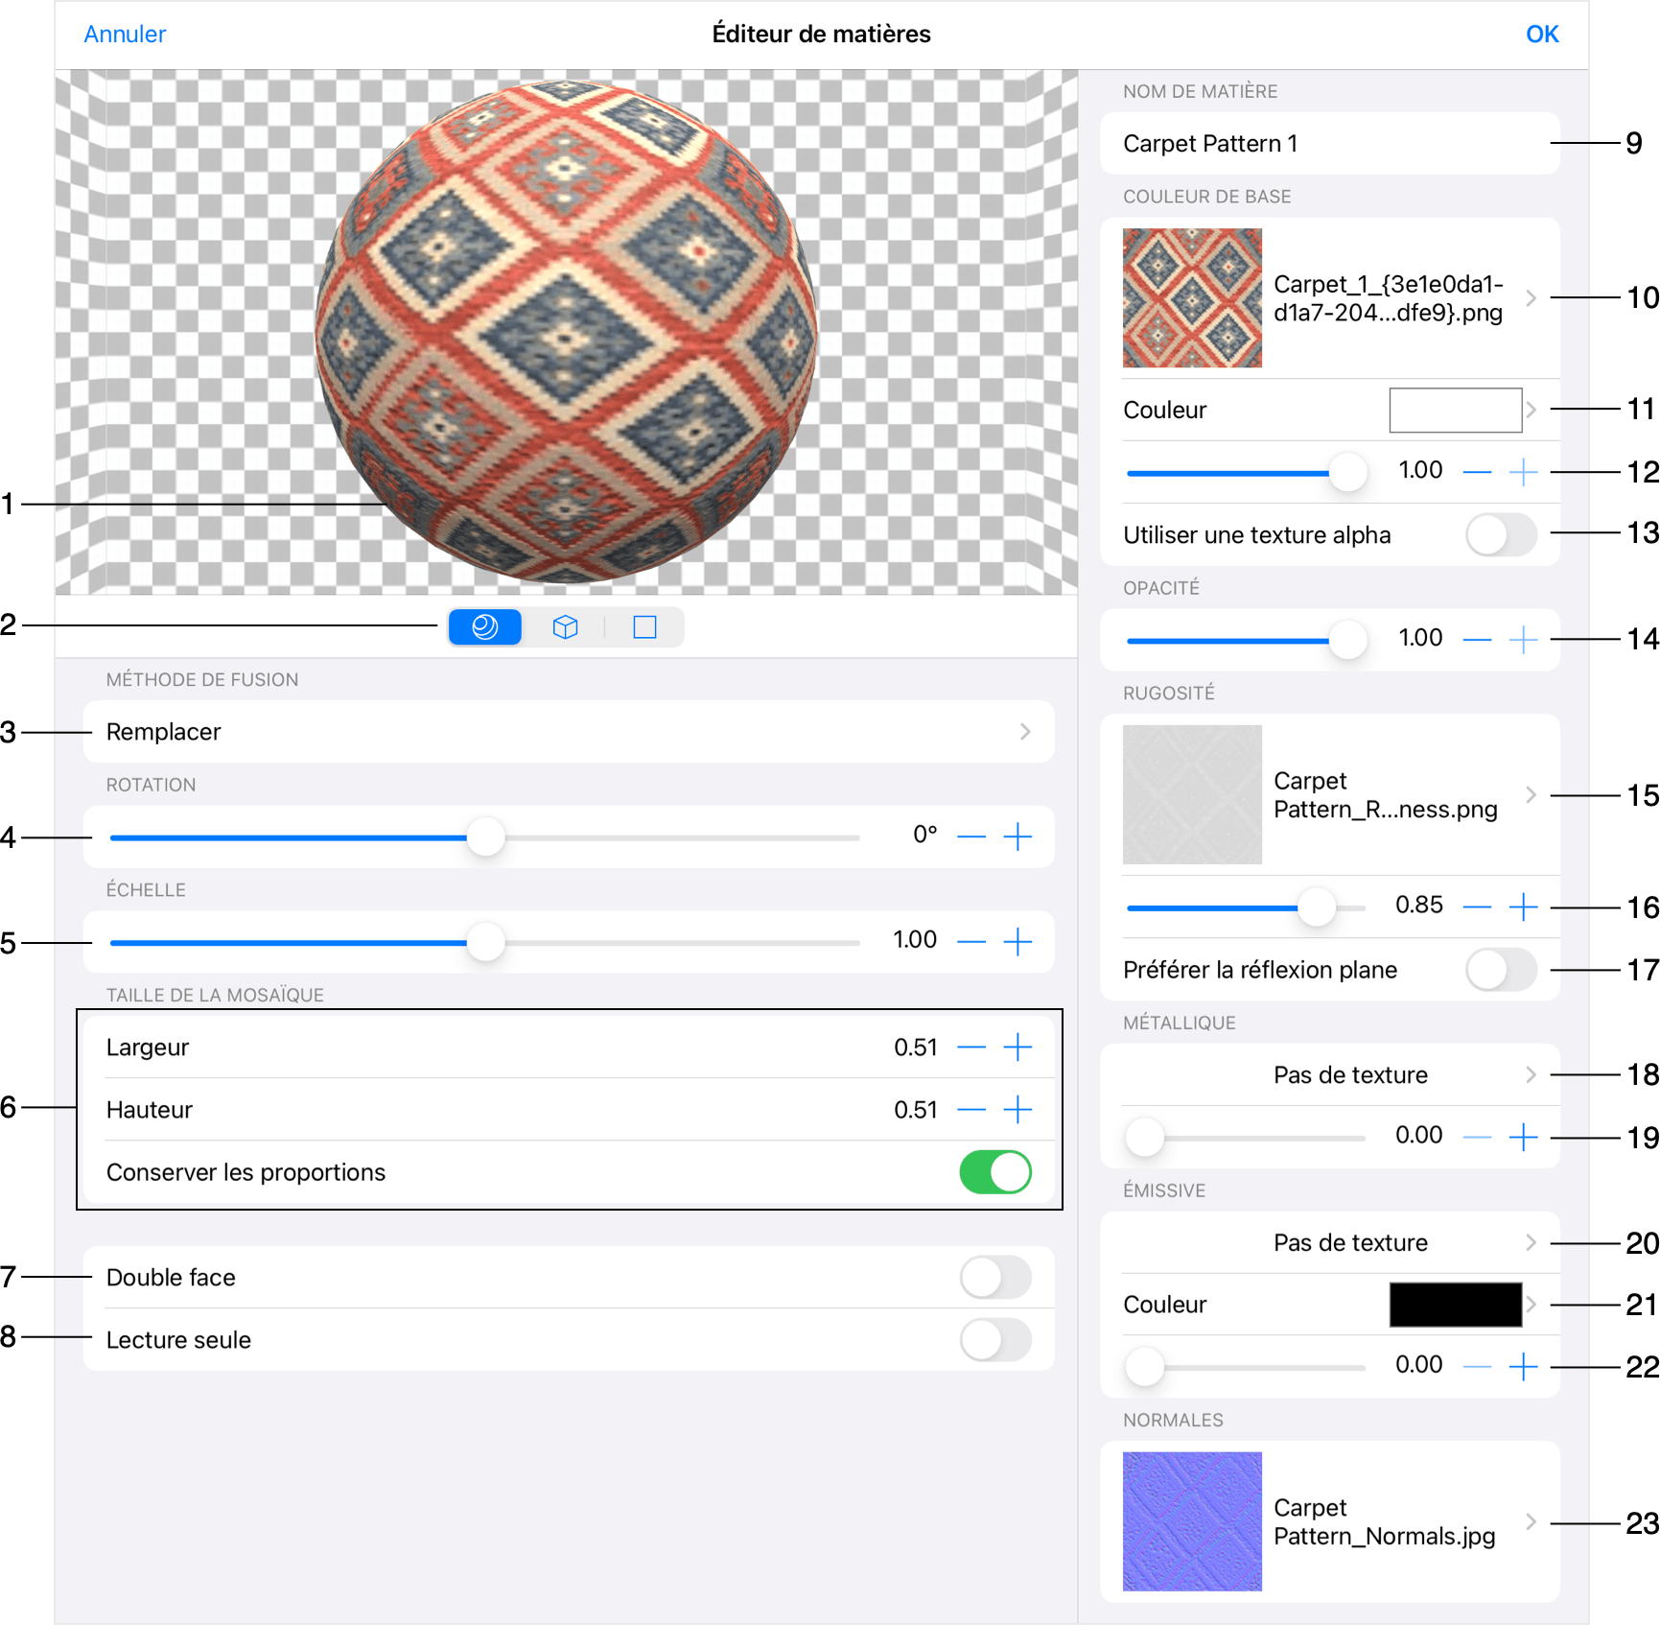The width and height of the screenshot is (1660, 1625).
Task: Click the rotation value 0°
Action: (924, 835)
